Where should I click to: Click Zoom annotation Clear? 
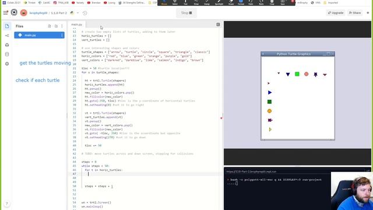[272, 2]
